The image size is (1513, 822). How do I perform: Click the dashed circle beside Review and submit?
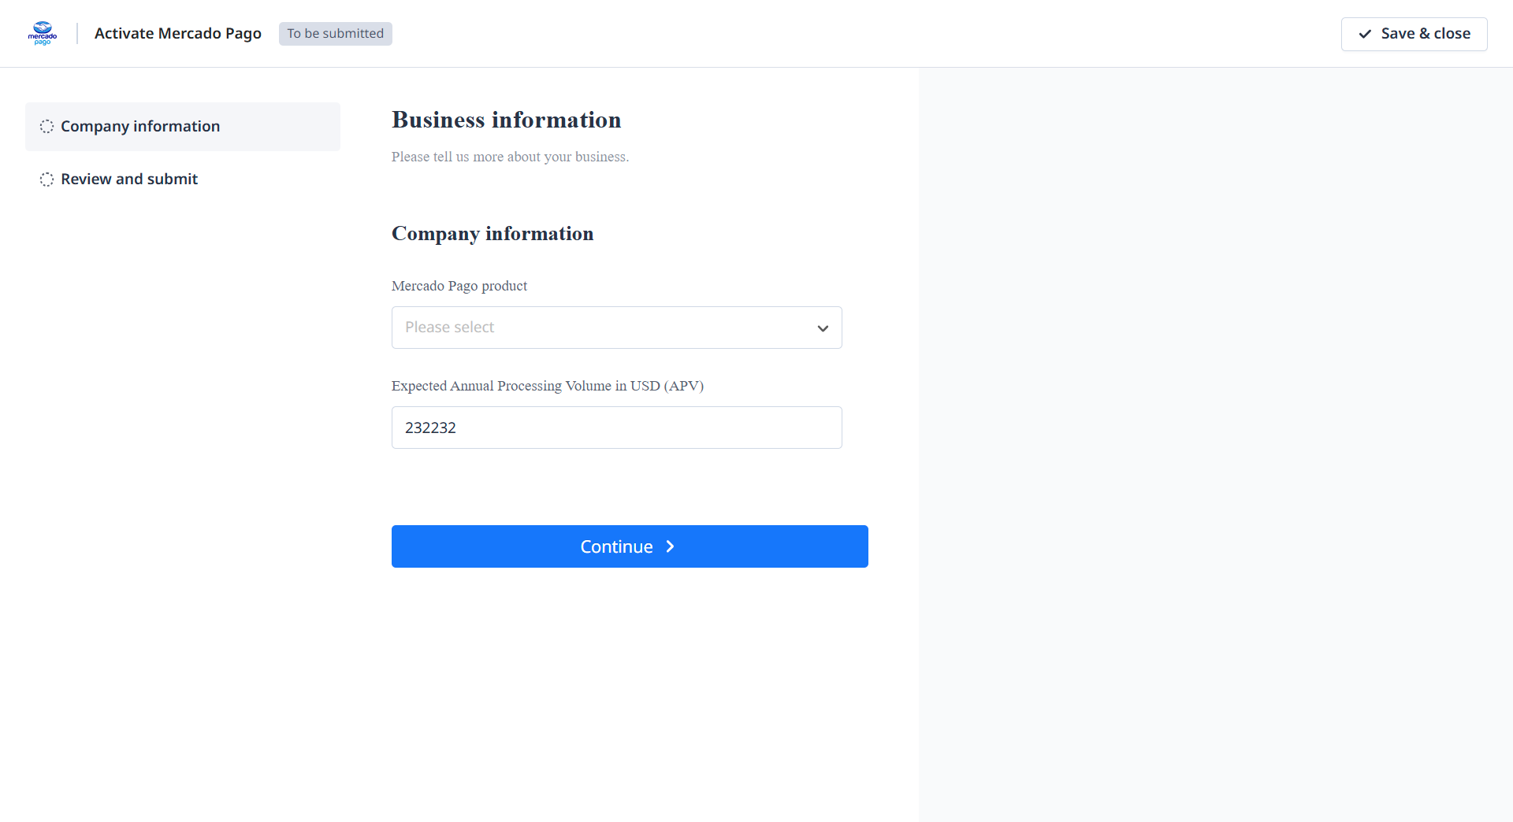[47, 180]
